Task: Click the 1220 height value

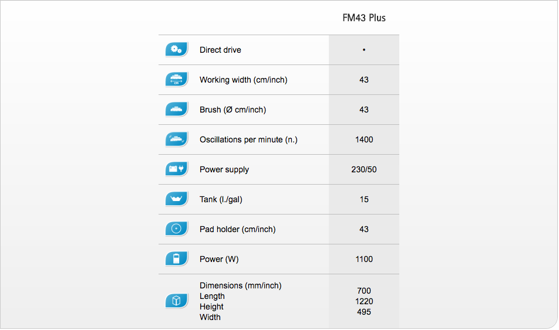Action: (x=364, y=301)
